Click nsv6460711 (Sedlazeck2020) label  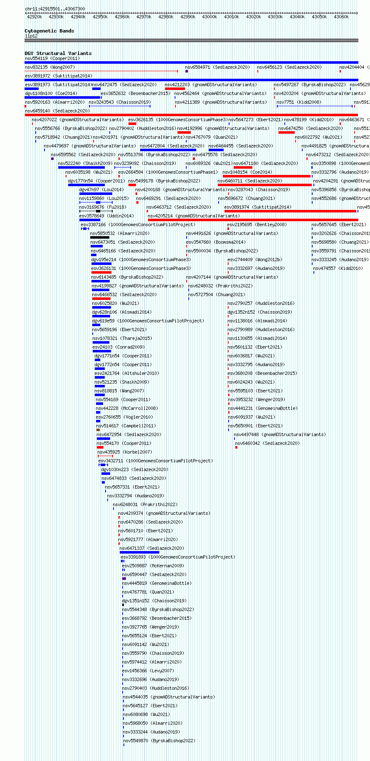tap(250, 181)
